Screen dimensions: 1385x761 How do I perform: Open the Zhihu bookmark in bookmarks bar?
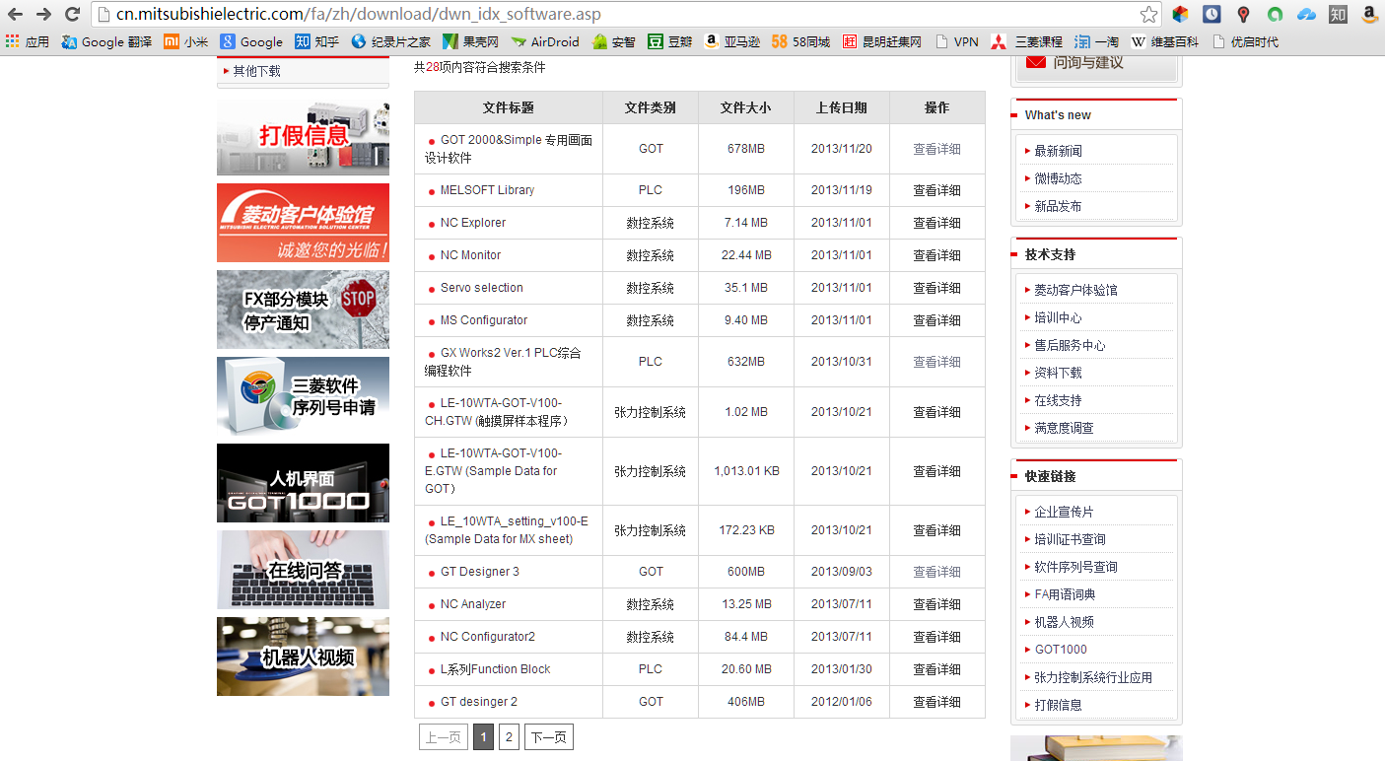point(316,41)
